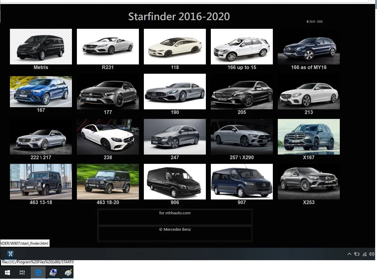Open the volume speaker tray icon
This screenshot has height=280, width=377.
[372, 254]
